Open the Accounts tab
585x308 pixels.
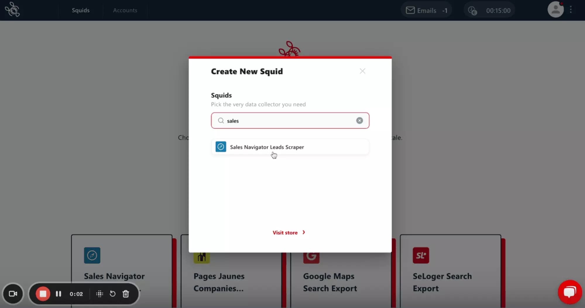click(125, 10)
